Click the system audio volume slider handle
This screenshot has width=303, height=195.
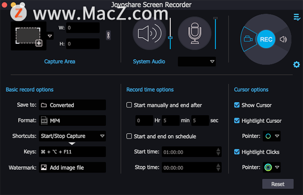coord(170,38)
